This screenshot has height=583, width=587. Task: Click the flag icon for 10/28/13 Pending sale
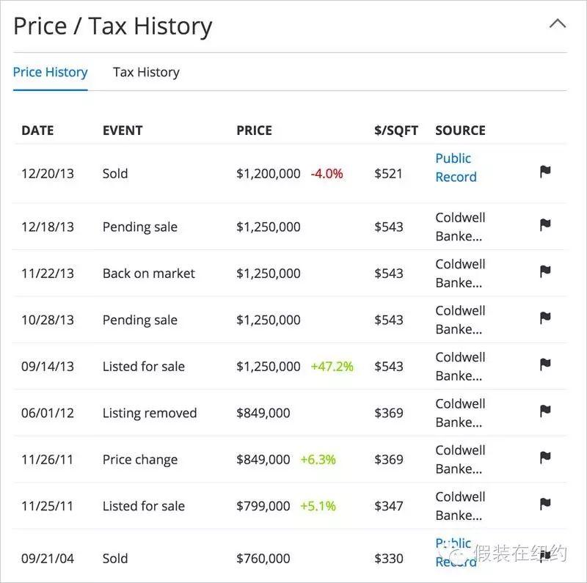click(x=545, y=318)
